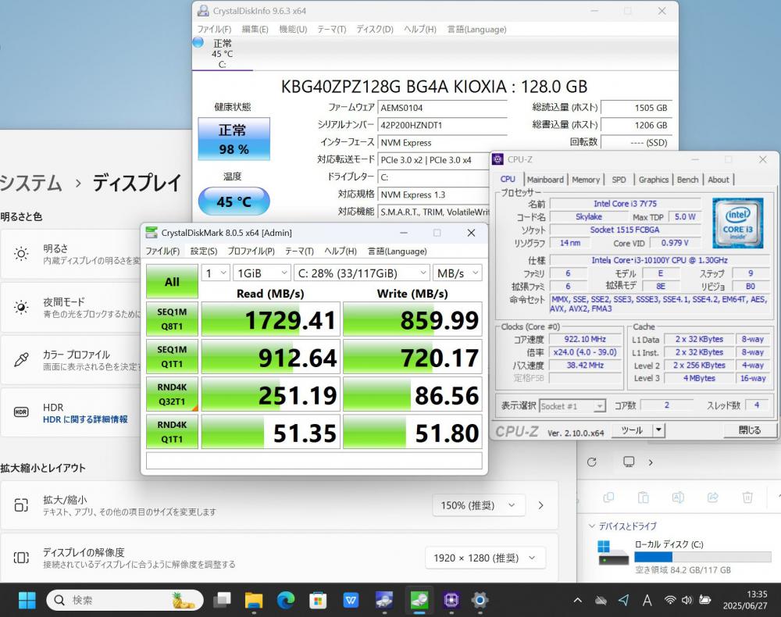
Task: Collapse the Devices and Drives group
Action: [592, 526]
